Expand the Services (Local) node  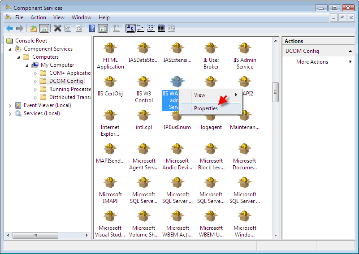(10, 114)
